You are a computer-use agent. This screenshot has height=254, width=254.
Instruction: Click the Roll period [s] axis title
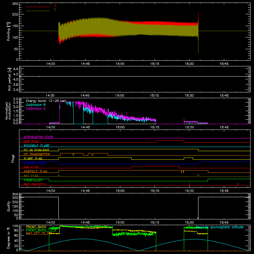(10, 79)
